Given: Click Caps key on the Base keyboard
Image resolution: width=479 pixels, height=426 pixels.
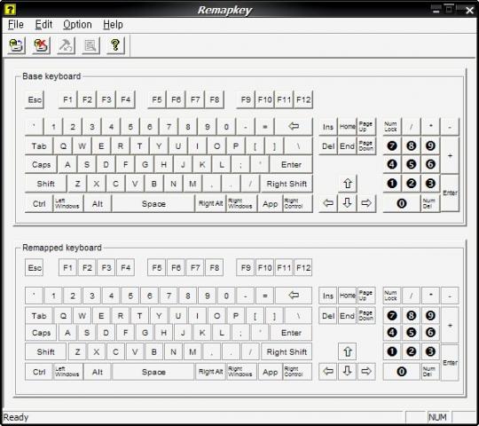Looking at the screenshot, I should click(41, 165).
